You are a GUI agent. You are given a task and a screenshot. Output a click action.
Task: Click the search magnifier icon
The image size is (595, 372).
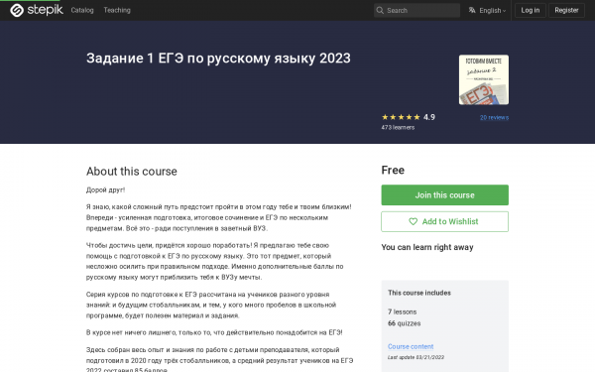click(380, 10)
